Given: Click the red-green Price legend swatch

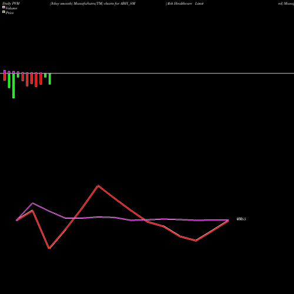Looking at the screenshot, I should tap(4, 12).
